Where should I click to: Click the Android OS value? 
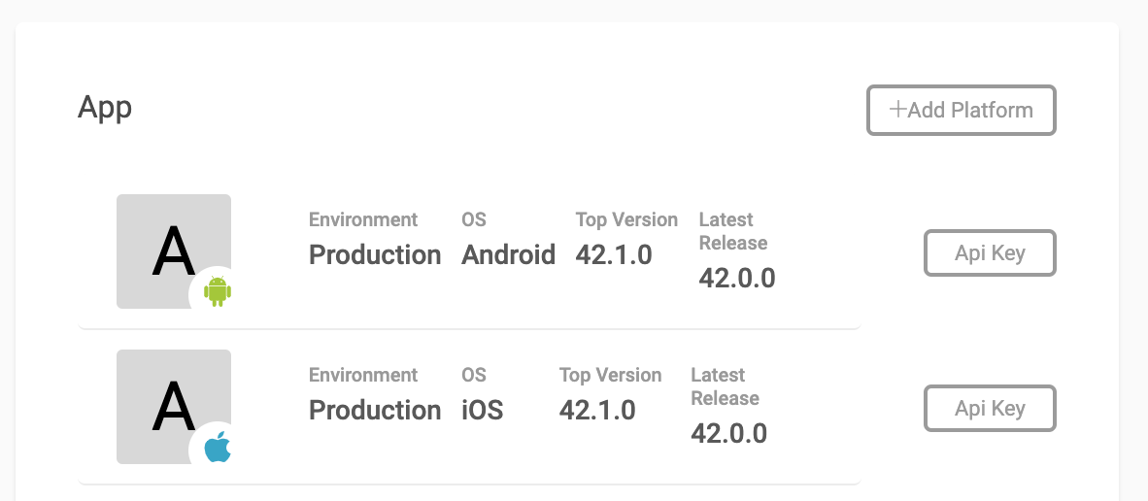coord(508,254)
